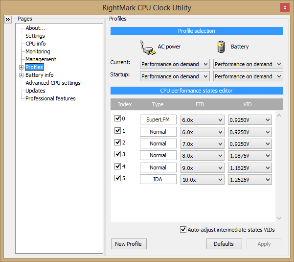Screen dimensions: 294x262
Task: Open VID dropdown for state 1
Action: pos(250,132)
